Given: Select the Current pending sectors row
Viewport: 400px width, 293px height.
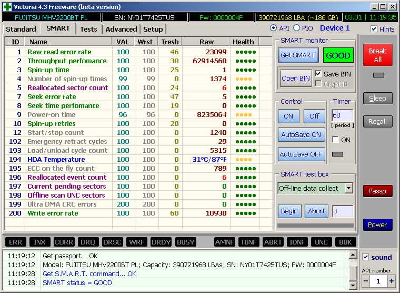Looking at the screenshot, I should (138, 186).
